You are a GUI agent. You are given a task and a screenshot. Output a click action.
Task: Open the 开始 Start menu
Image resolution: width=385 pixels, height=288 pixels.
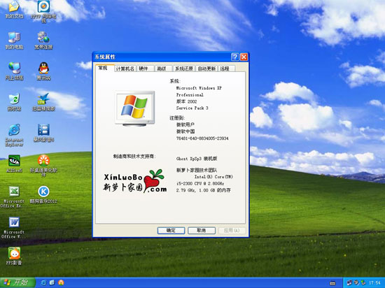point(17,282)
